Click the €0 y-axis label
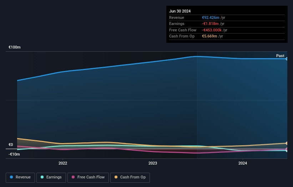Image resolution: width=293 pixels, height=187 pixels. (x=11, y=145)
